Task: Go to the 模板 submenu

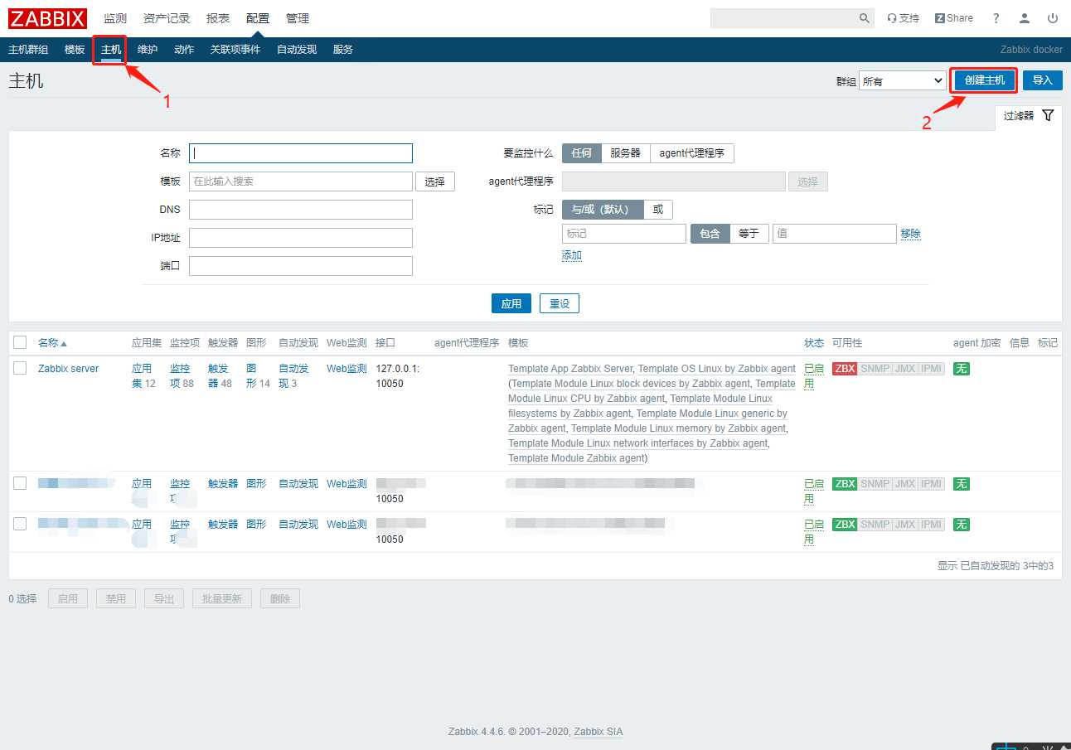Action: click(75, 50)
